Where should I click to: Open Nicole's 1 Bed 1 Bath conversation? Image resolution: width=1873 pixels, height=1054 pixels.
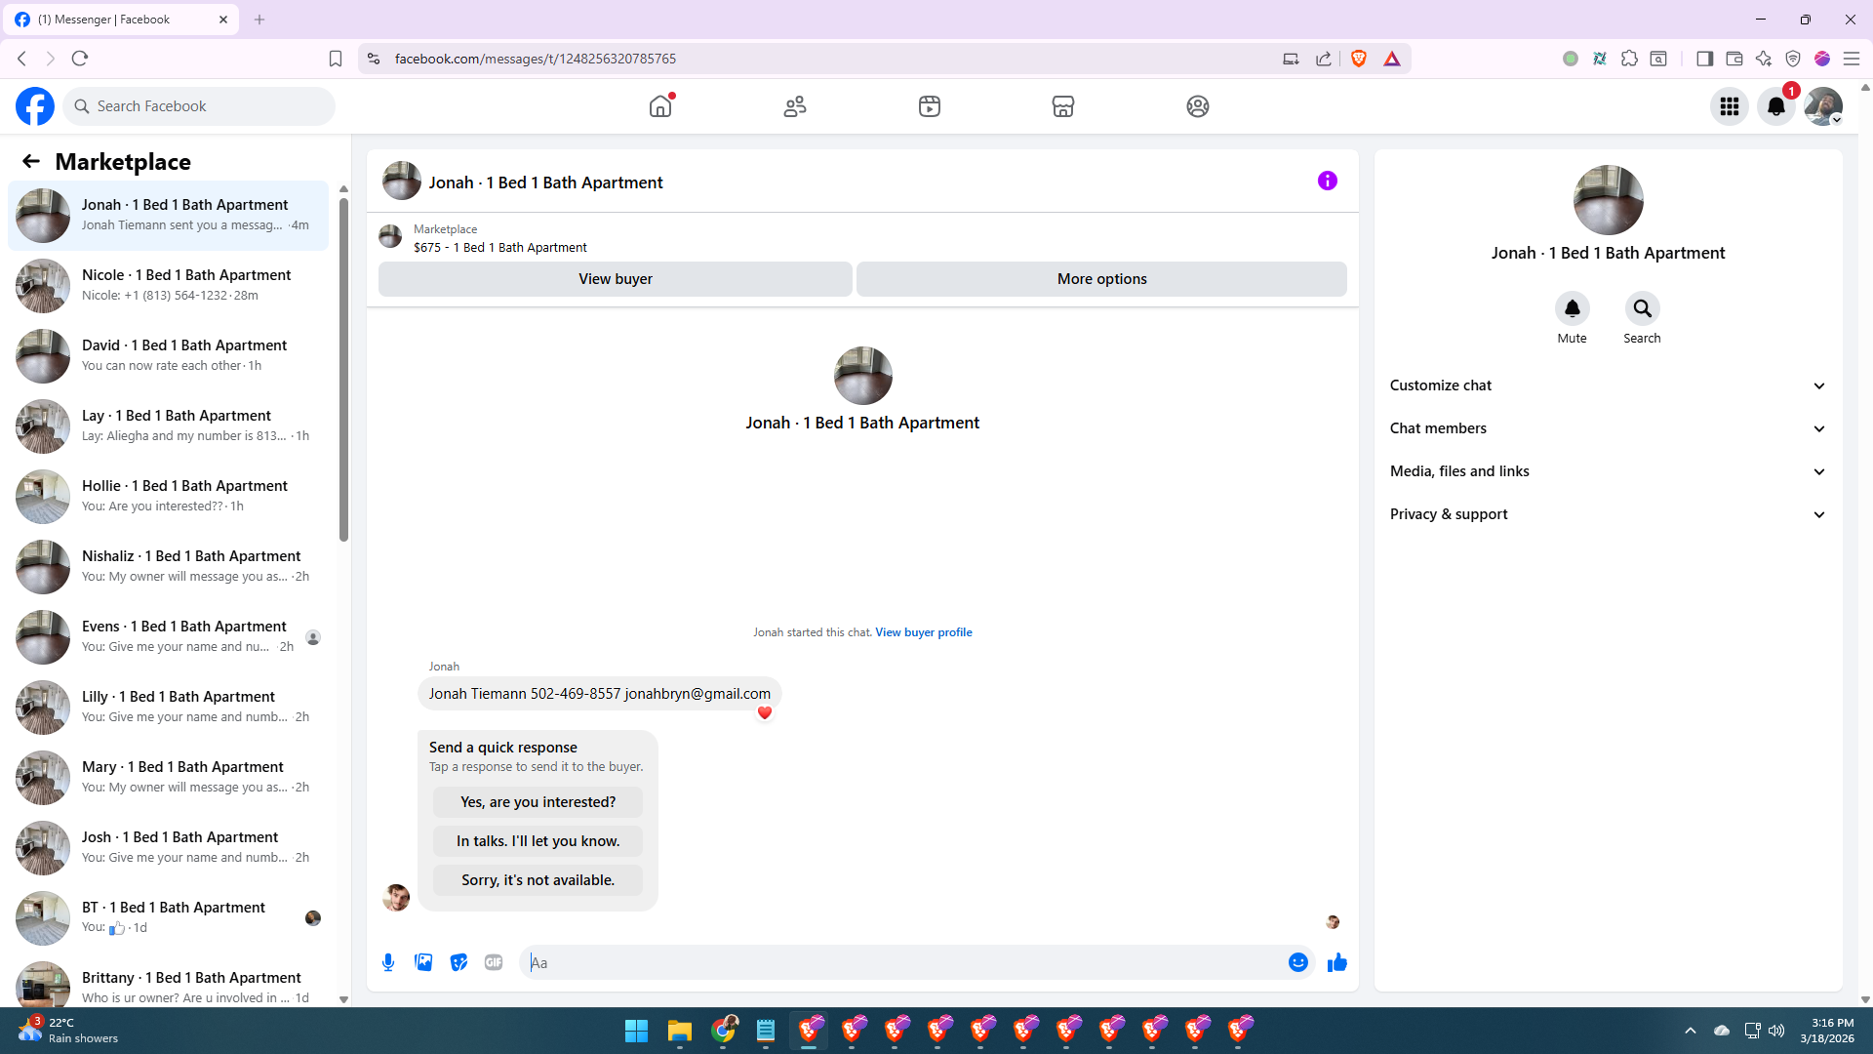tap(185, 285)
